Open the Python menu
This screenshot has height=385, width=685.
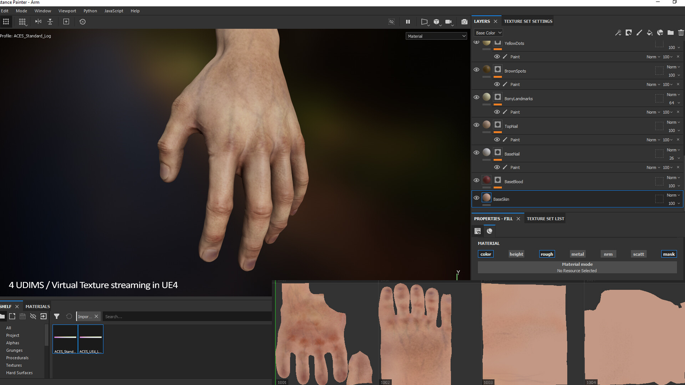coord(90,11)
